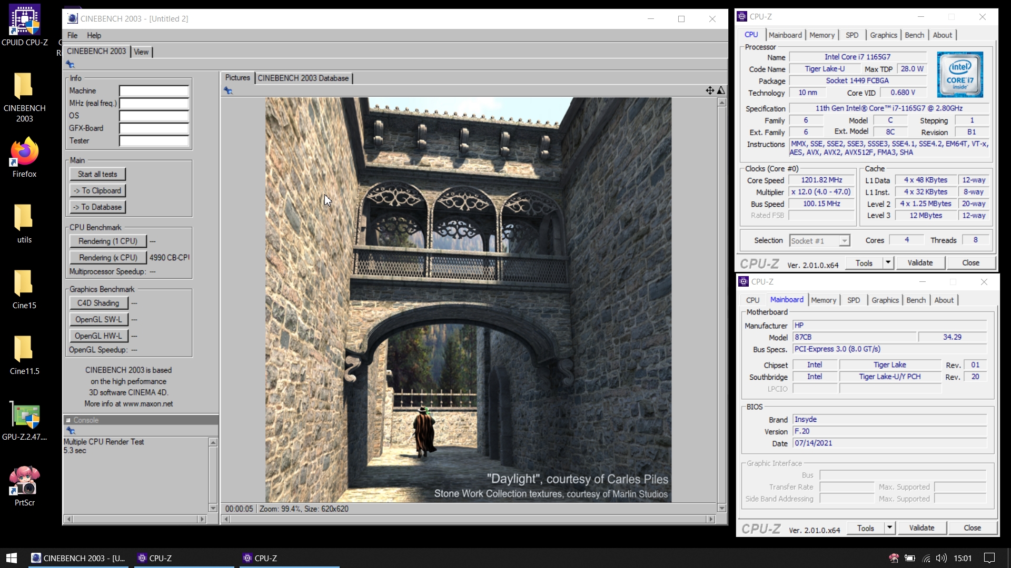Click the top CPU-Z window title icon
1011x568 pixels.
tap(742, 16)
